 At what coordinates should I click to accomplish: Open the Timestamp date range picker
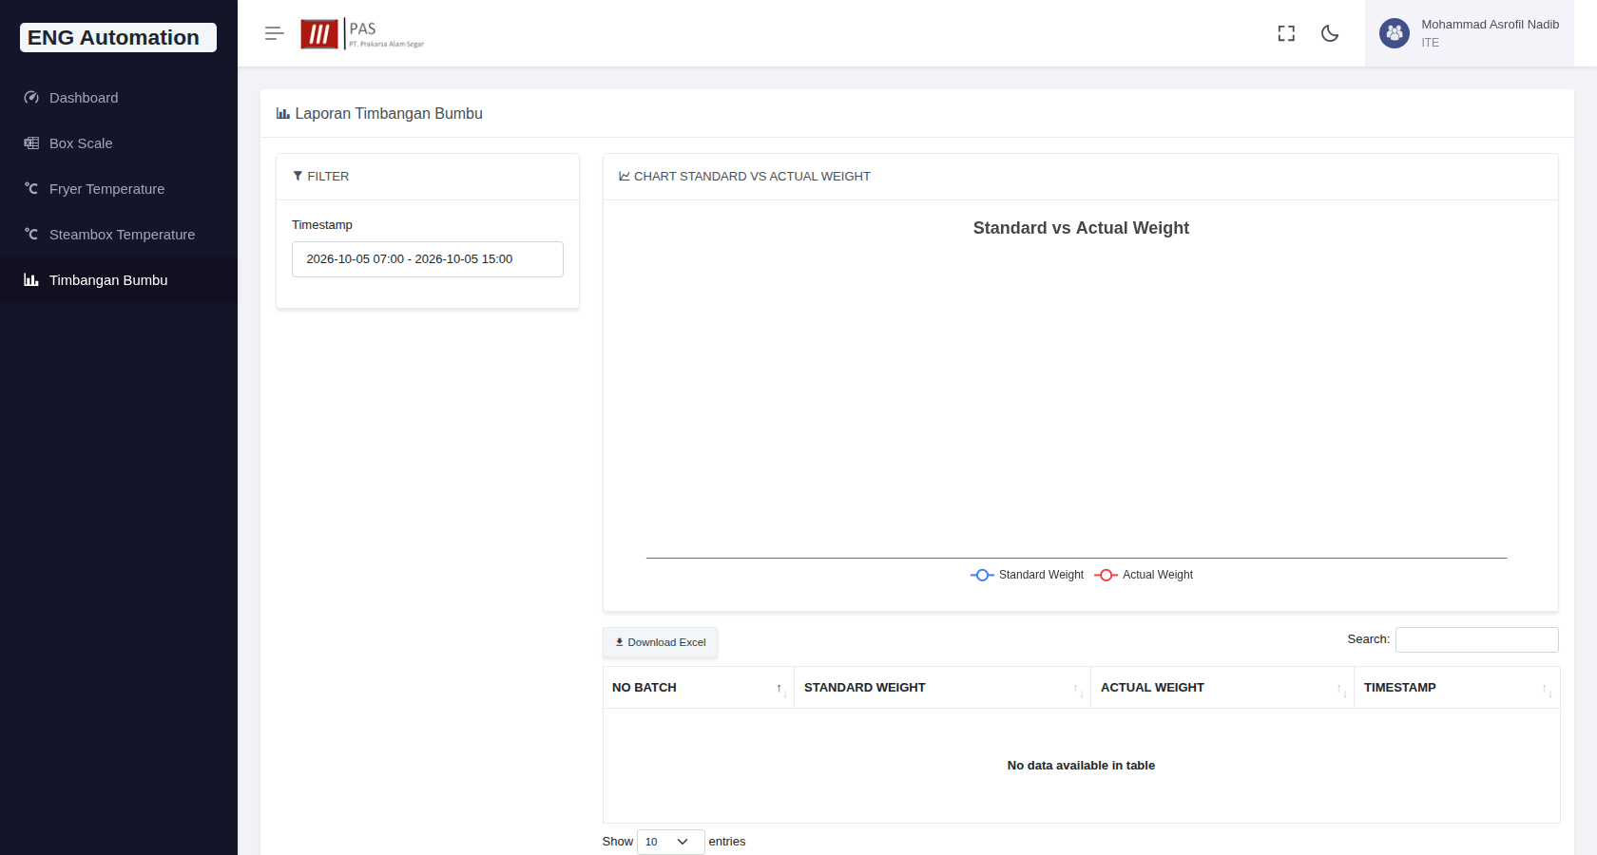428,259
